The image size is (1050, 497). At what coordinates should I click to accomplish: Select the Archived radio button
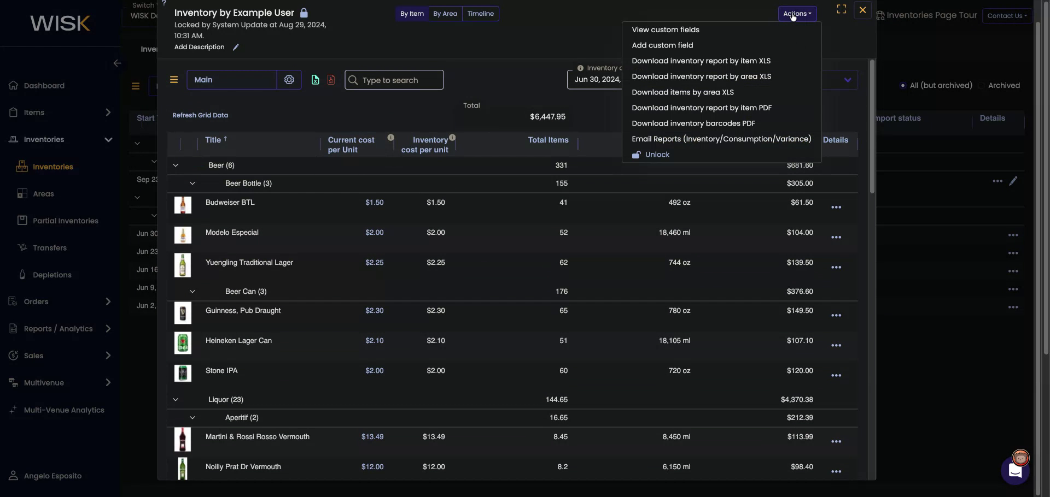pyautogui.click(x=982, y=85)
